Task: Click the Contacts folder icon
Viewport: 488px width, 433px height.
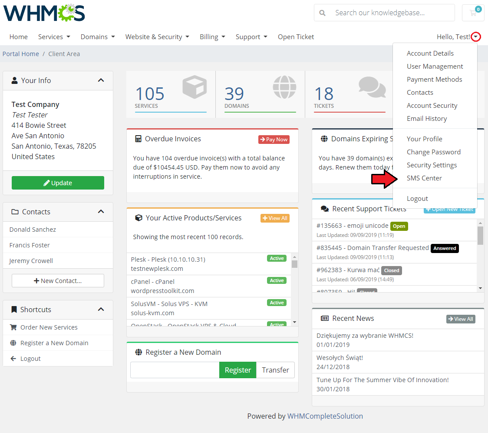Action: coord(15,212)
